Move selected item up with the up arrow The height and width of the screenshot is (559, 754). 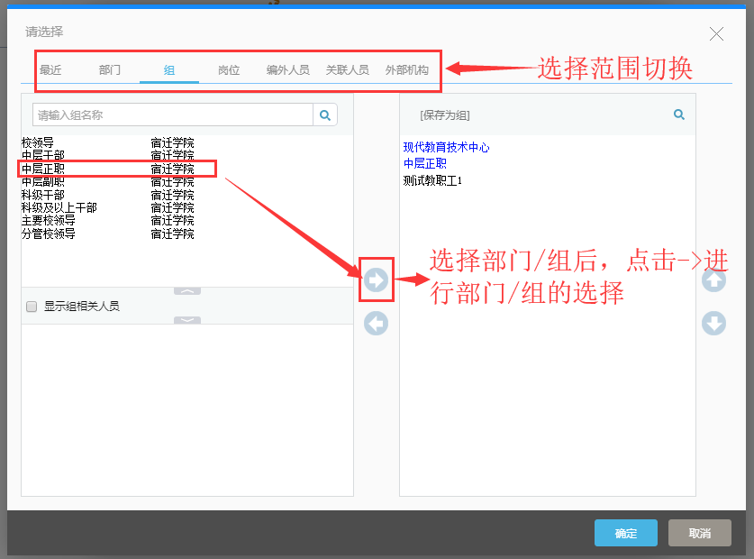pyautogui.click(x=713, y=280)
